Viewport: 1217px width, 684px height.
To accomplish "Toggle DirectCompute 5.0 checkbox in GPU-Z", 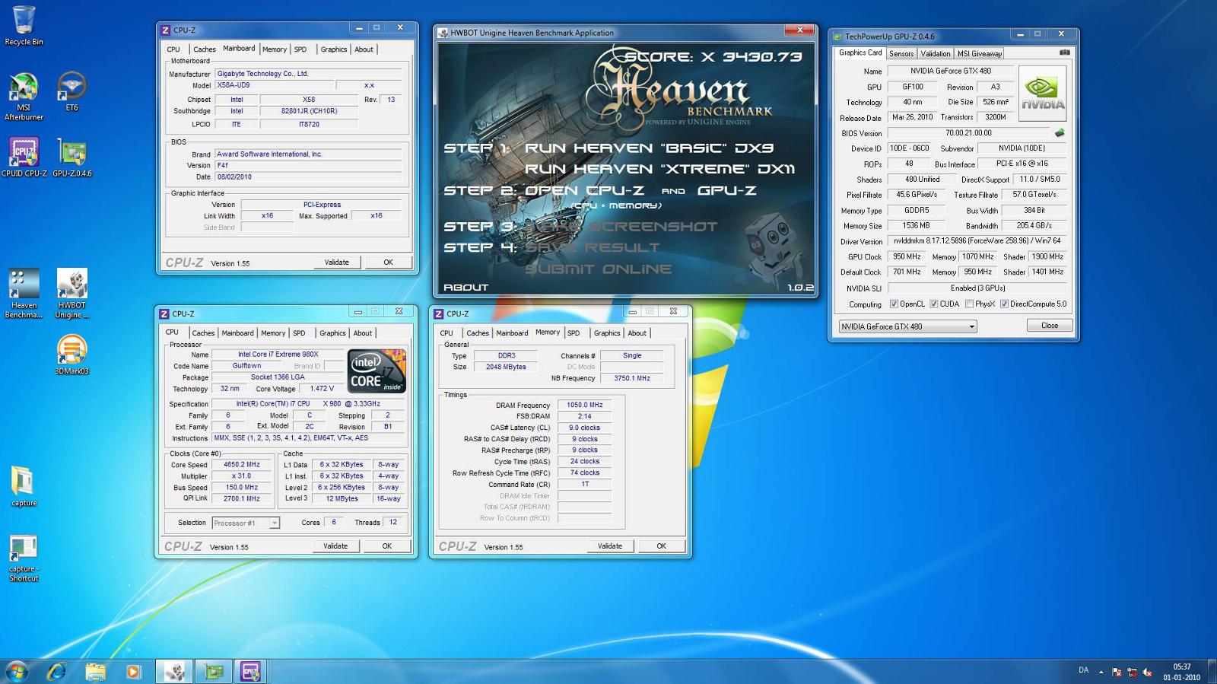I will pos(1004,304).
